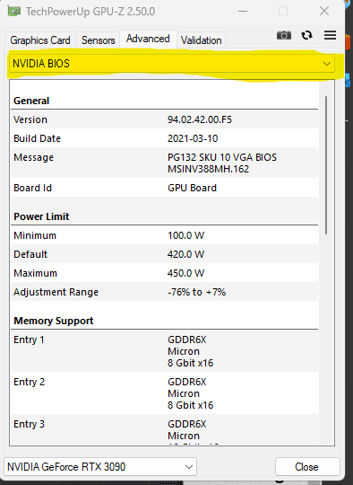Click the Adjustment Range row label
Viewport: 353px width, 485px height.
[56, 292]
